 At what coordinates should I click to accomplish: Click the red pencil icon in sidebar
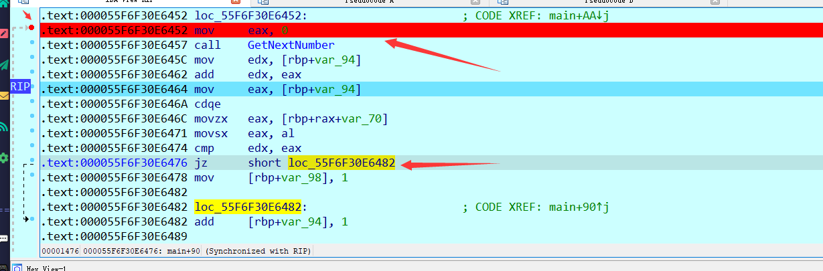4,33
